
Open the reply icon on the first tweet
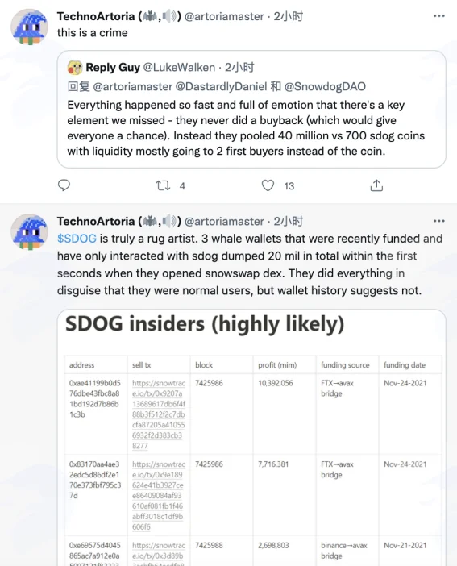coord(64,185)
